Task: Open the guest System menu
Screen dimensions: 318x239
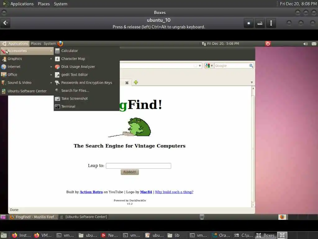Action: pyautogui.click(x=49, y=44)
